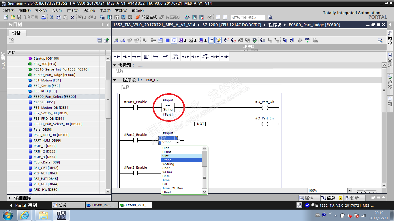394x221 pixels.
Task: Click the cut scissors icon
Action: [x=52, y=17]
